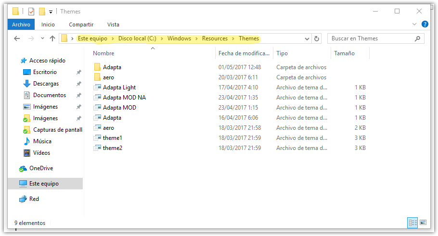The image size is (438, 236).
Task: Expand chevron after Este equipo breadcrumb
Action: point(113,38)
